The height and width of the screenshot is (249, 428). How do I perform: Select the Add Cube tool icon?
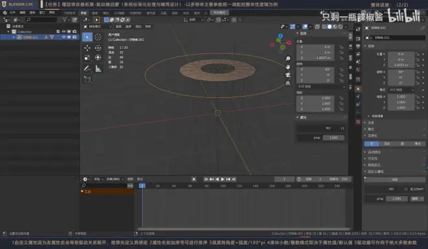click(88, 80)
